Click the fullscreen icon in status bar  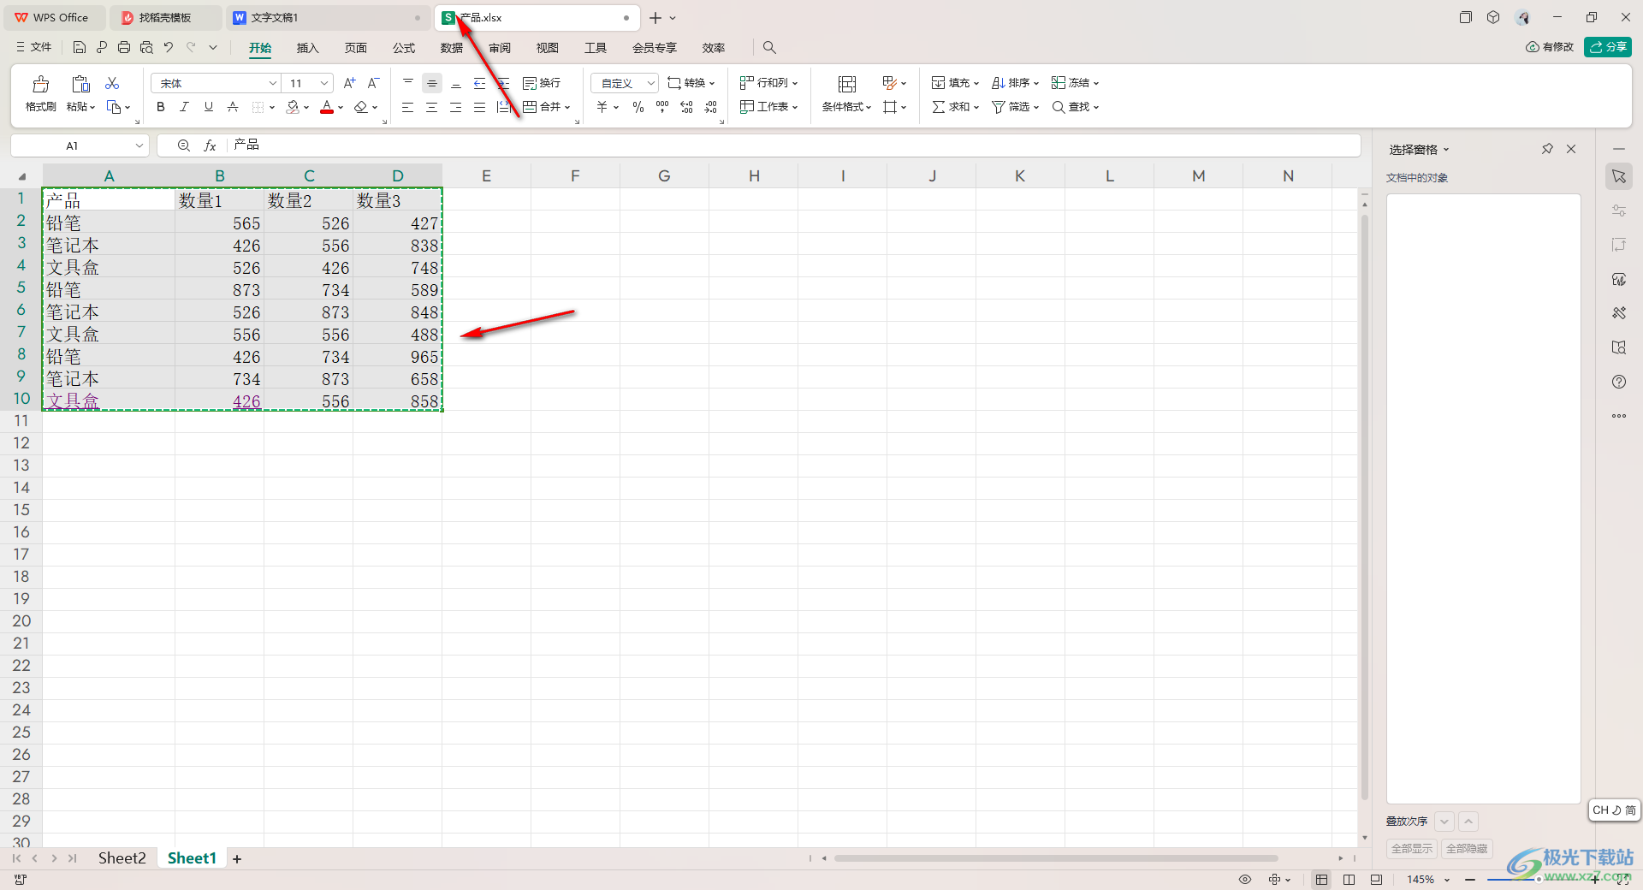(x=1622, y=880)
